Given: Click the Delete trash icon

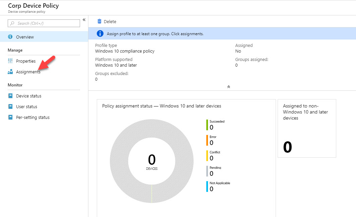Looking at the screenshot, I should click(99, 21).
